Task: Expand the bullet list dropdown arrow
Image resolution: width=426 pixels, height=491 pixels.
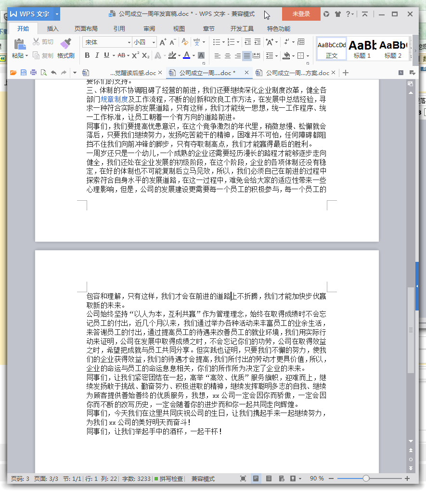Action: pyautogui.click(x=224, y=42)
